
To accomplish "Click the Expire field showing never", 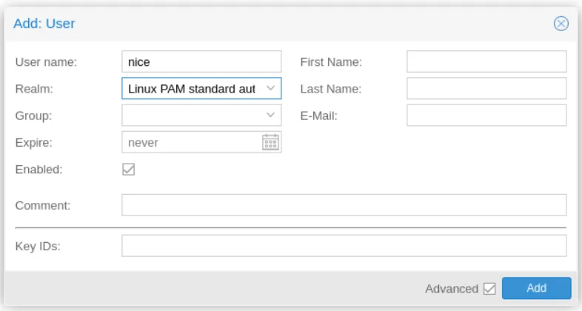I will [x=191, y=142].
